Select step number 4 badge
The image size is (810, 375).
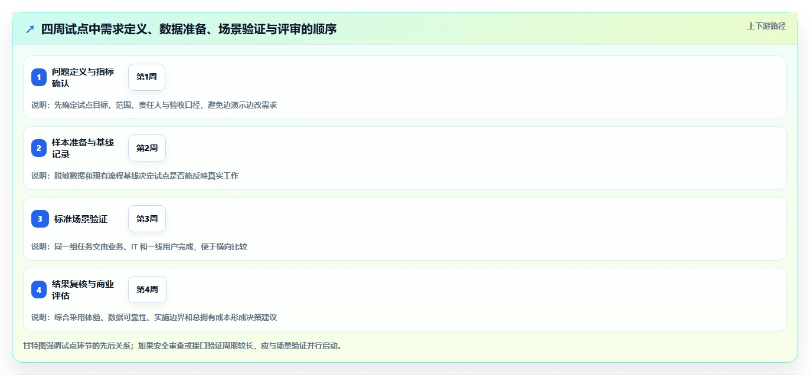39,290
